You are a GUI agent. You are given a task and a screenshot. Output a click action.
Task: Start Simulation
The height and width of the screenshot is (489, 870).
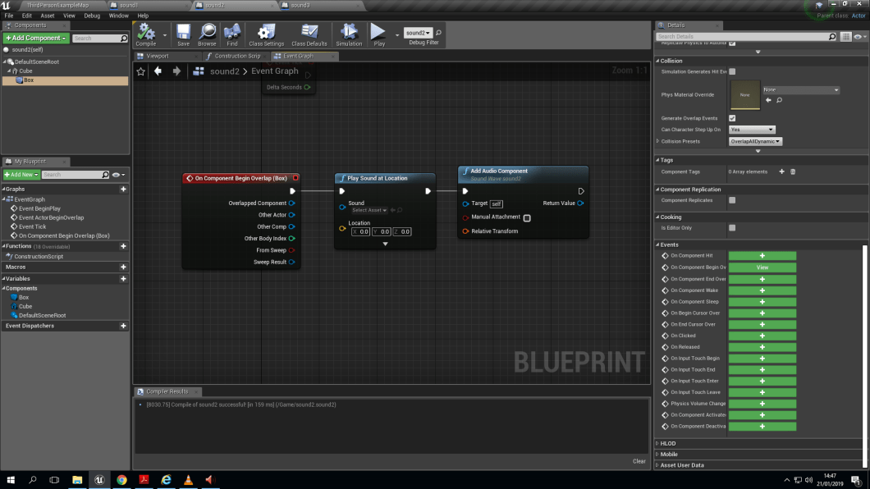[349, 34]
